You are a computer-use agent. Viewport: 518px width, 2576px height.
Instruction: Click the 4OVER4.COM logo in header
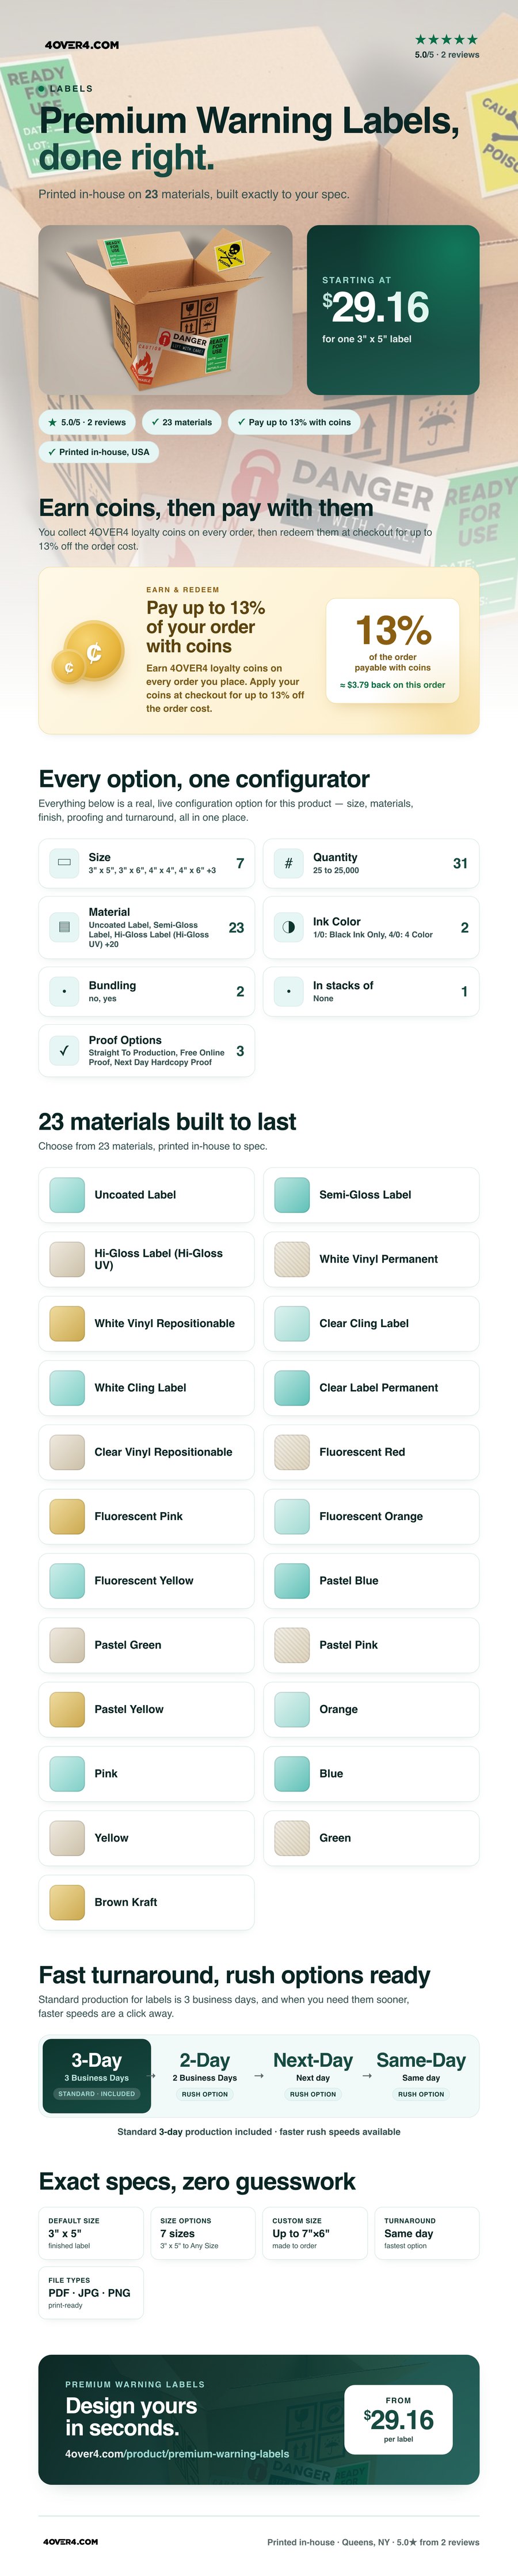[x=82, y=45]
